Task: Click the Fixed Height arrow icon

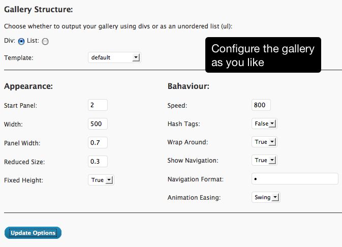Action: (x=109, y=180)
